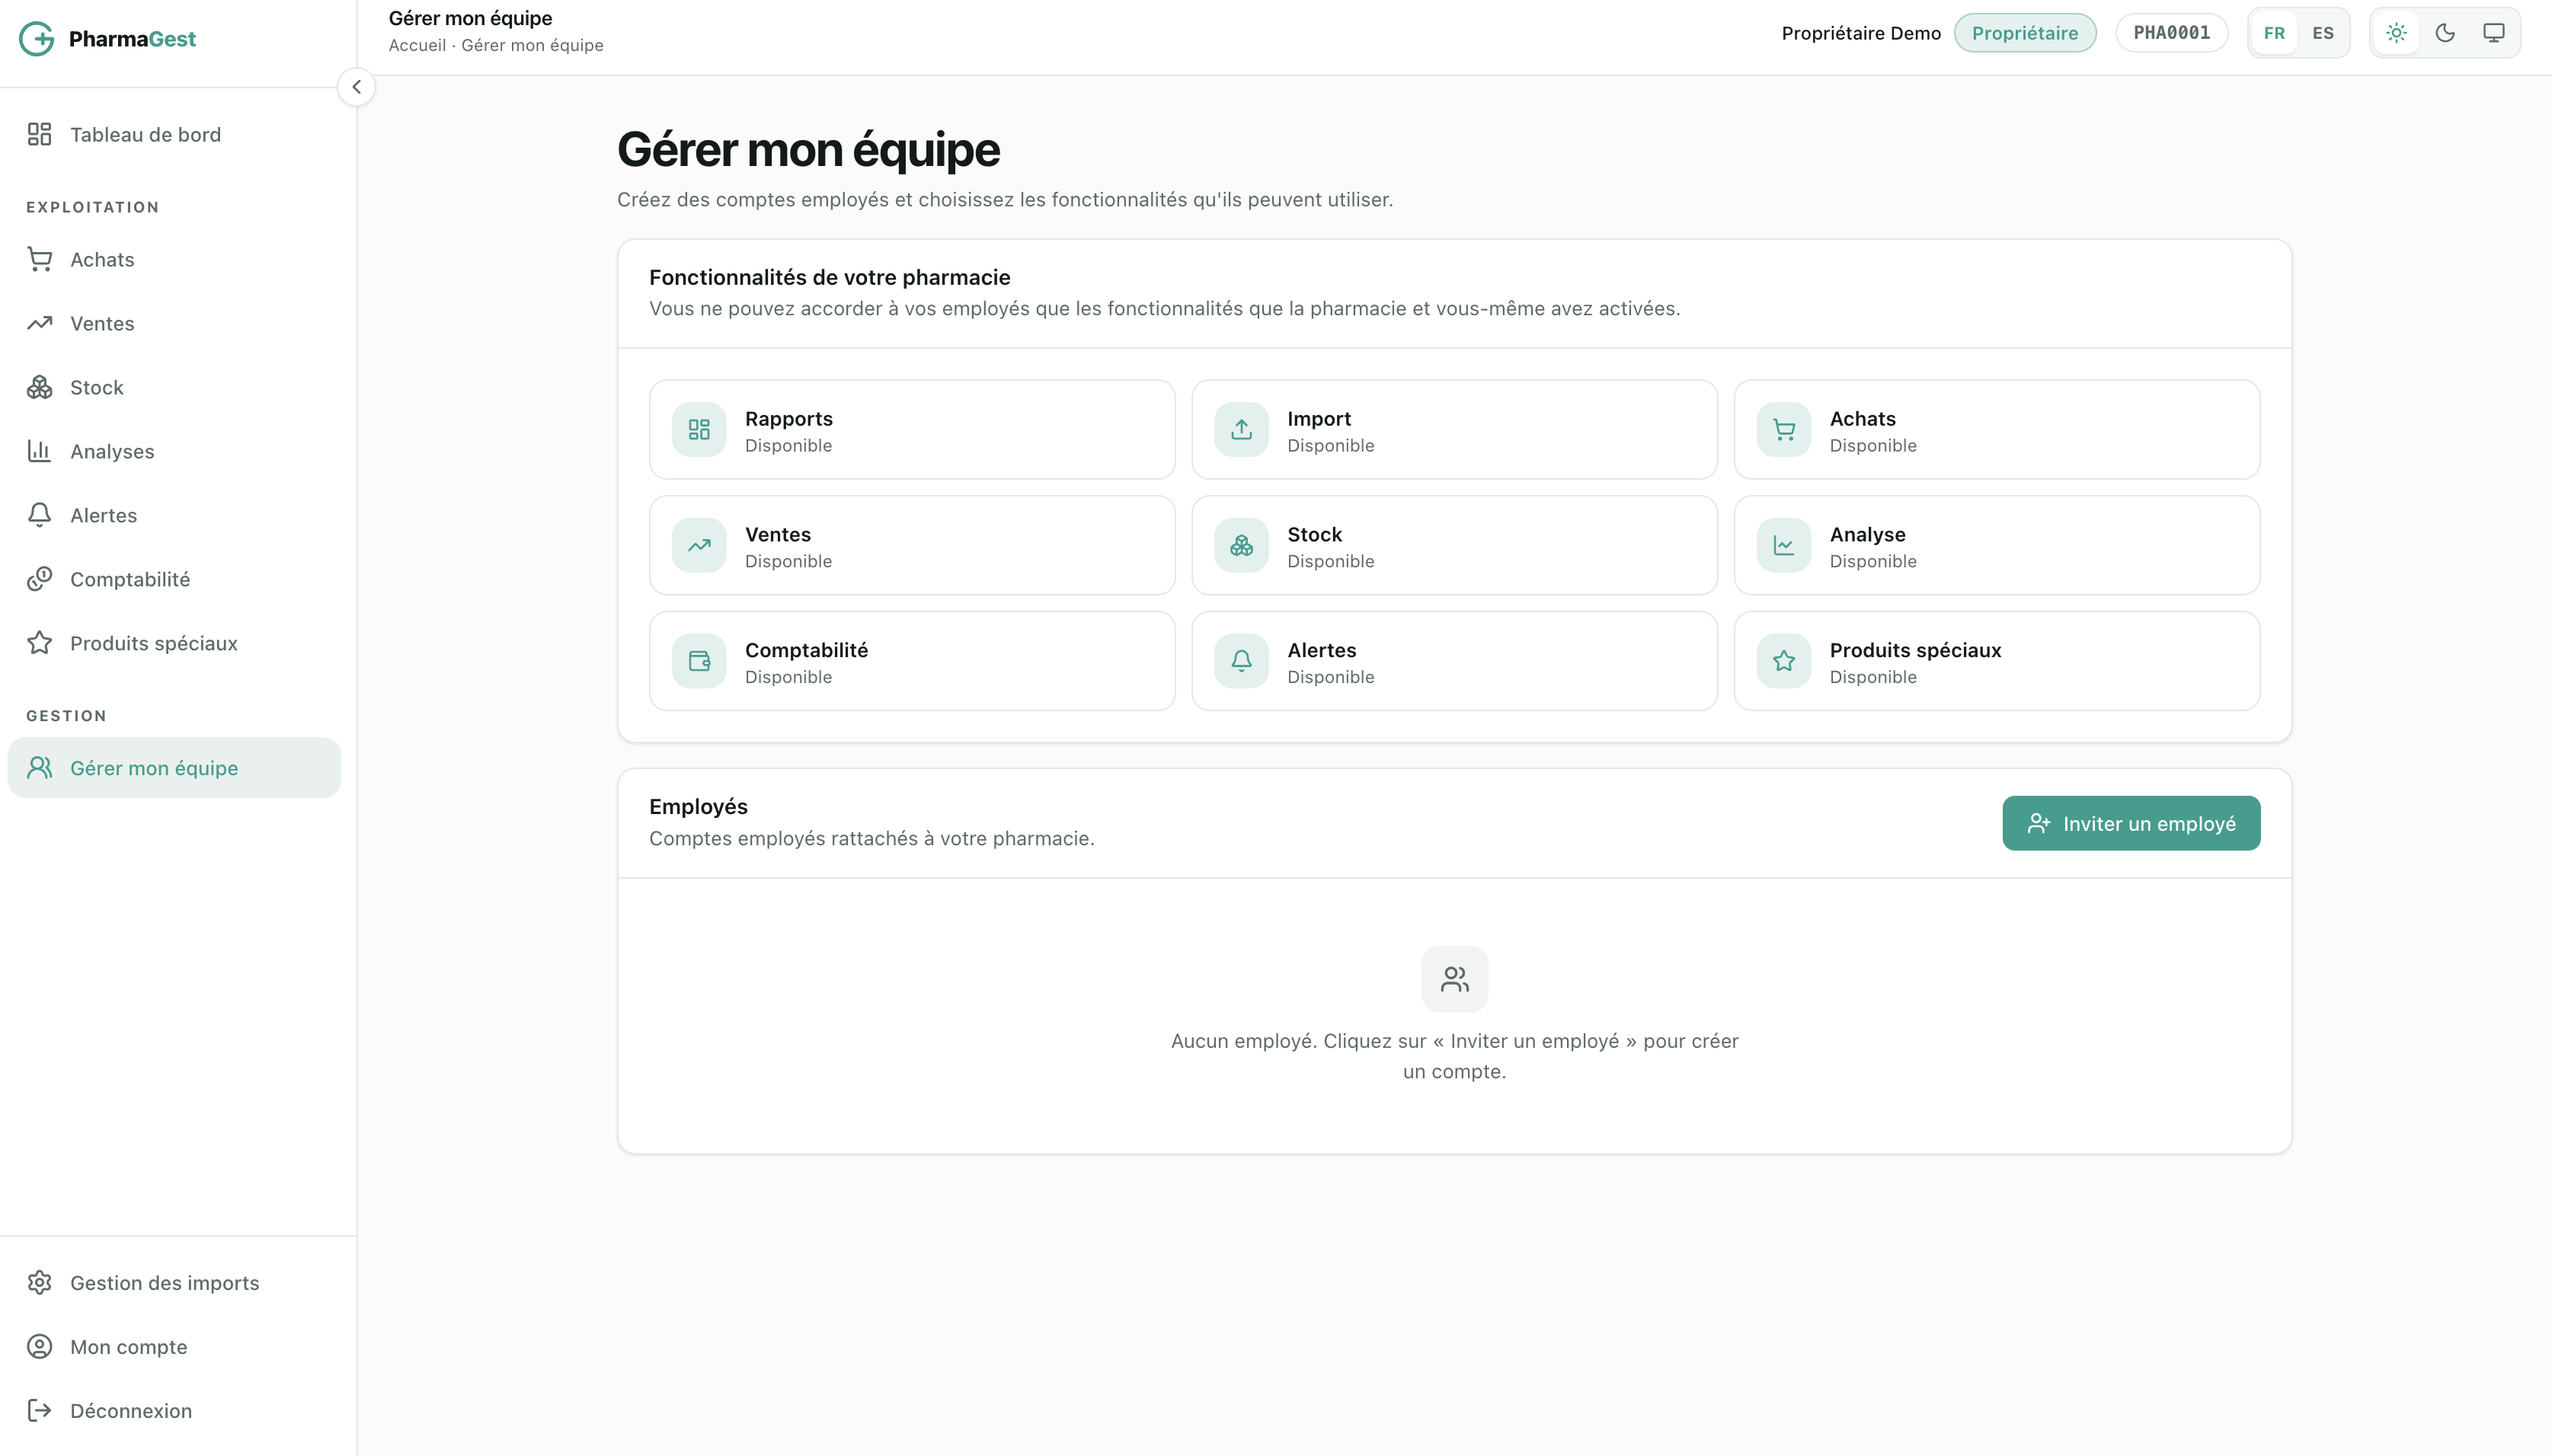Click the Analyses bar chart icon in sidebar
This screenshot has height=1456, width=2552.
(x=39, y=451)
